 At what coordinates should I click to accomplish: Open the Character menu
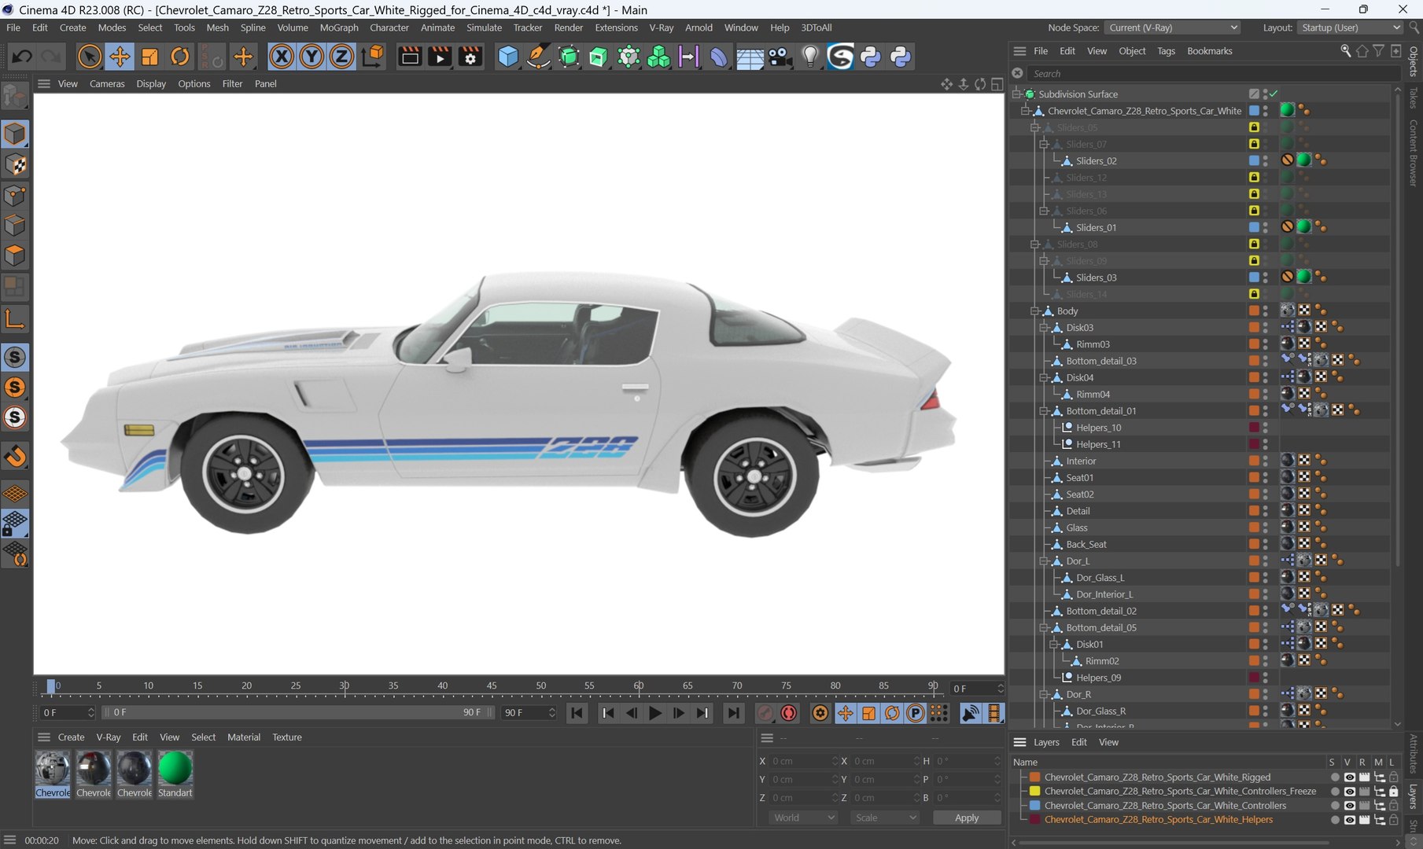tap(389, 28)
